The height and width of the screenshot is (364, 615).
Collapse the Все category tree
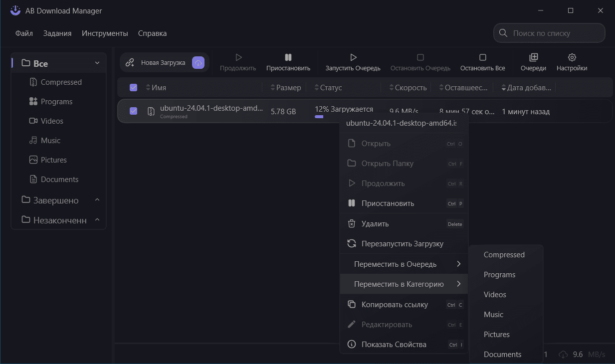(97, 63)
